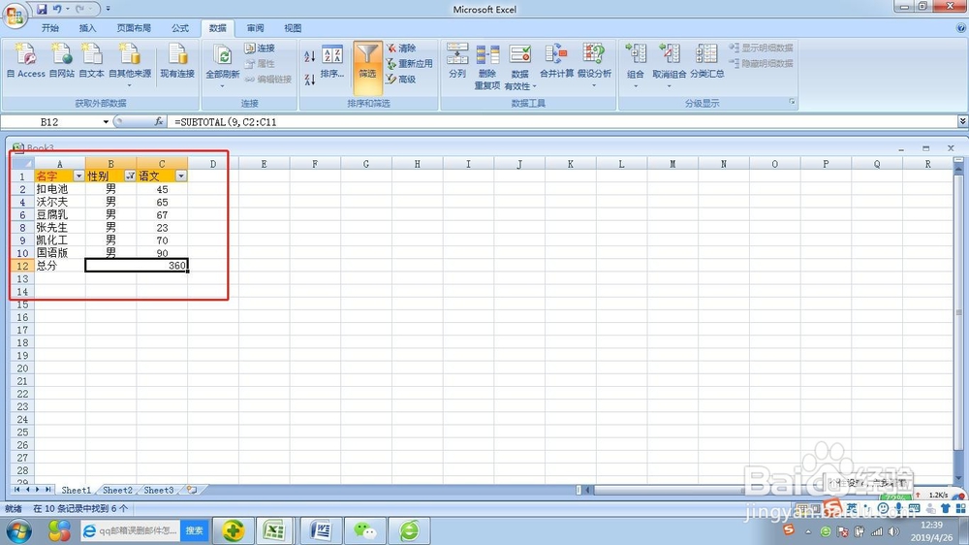The height and width of the screenshot is (545, 969).
Task: Open existing connections (现有连接)
Action: tap(177, 61)
